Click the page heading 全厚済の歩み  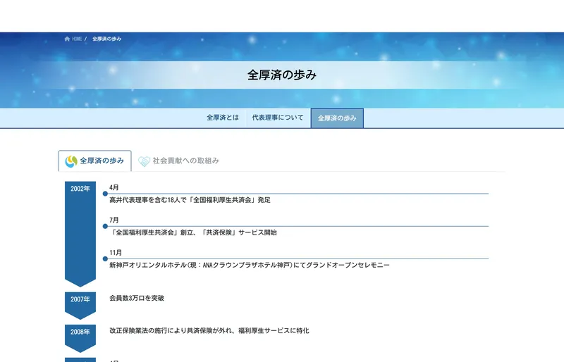tap(281, 75)
